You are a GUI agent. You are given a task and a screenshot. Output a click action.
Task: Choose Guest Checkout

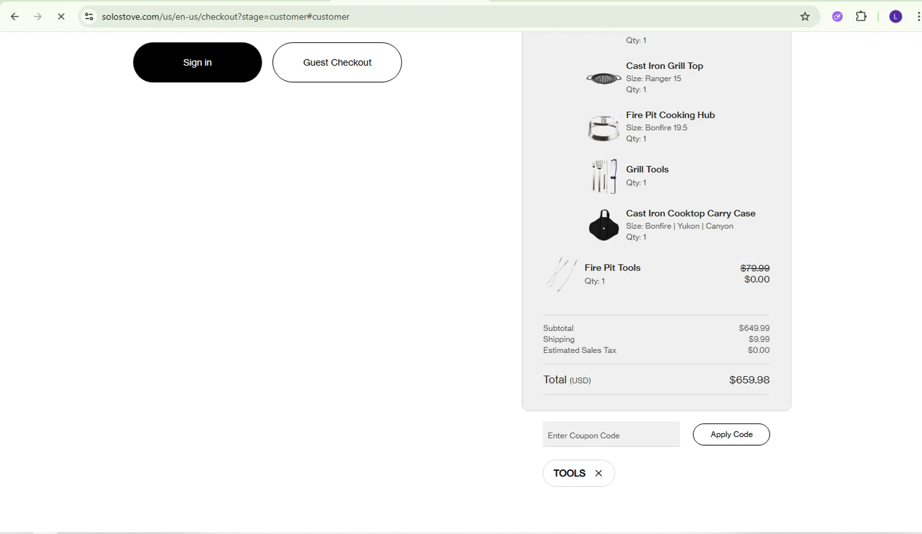[x=337, y=62]
